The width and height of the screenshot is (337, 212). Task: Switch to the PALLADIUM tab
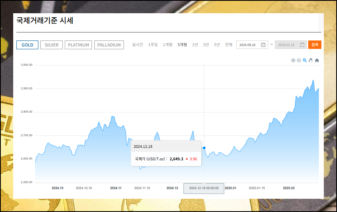[109, 45]
